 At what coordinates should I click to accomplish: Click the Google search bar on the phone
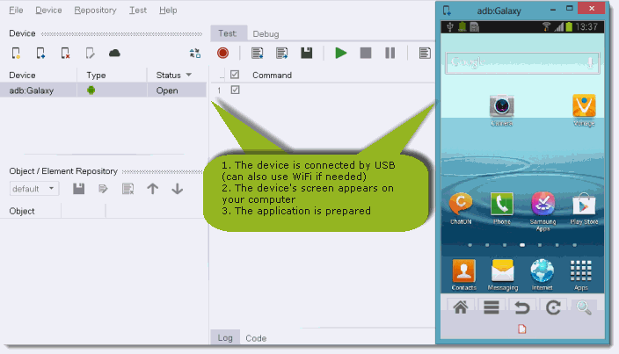coord(522,63)
